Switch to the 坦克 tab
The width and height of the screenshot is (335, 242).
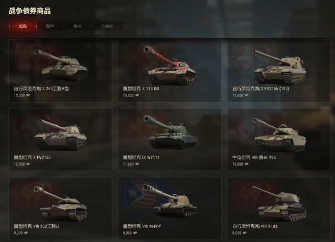(x=23, y=26)
